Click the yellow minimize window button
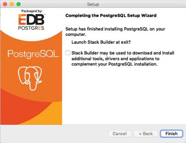Viewport: 186px width, 143px height. pos(12,4)
